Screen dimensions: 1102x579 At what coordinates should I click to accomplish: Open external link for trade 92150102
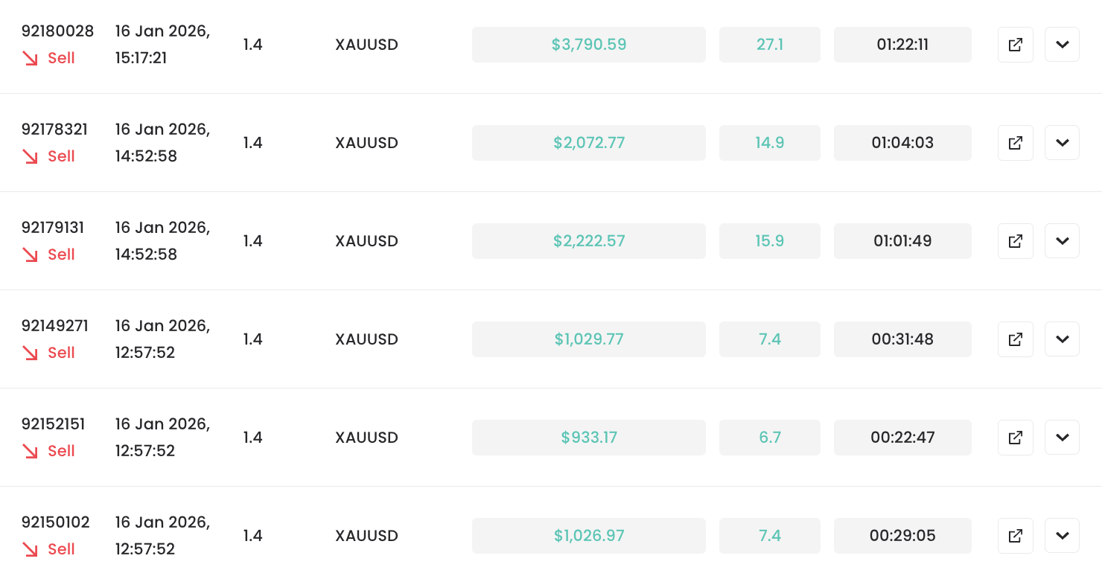point(1015,536)
